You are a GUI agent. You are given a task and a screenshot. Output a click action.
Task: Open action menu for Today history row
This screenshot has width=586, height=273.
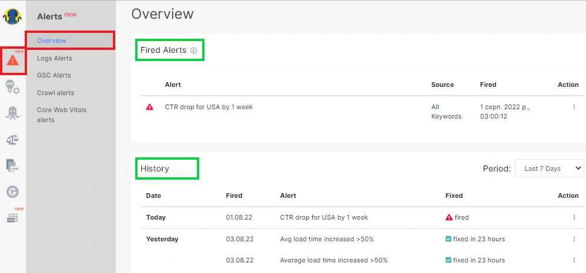574,217
